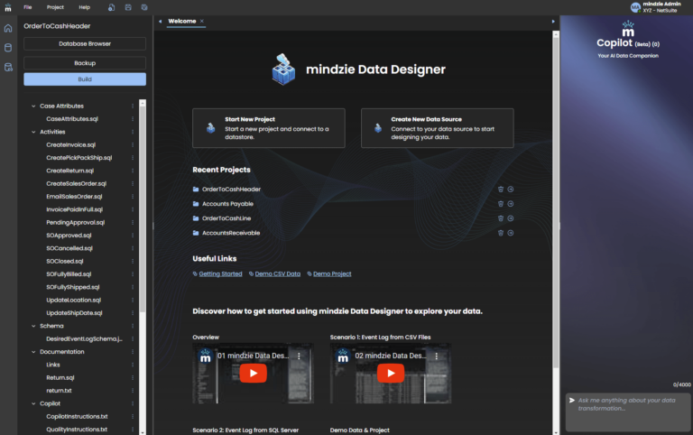The height and width of the screenshot is (435, 693).
Task: Click the blue Build button
Action: pyautogui.click(x=85, y=79)
